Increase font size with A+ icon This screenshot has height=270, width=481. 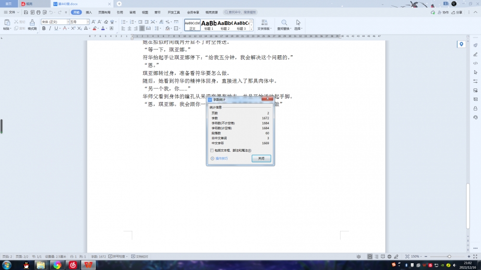pos(94,22)
